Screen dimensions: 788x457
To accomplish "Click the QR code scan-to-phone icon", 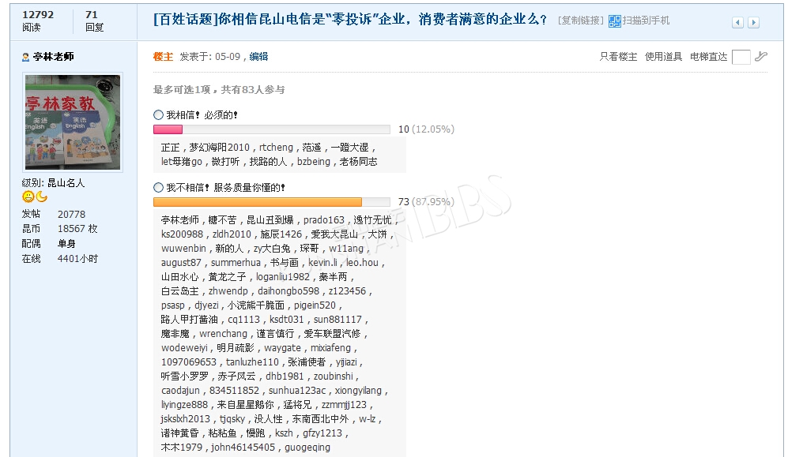I will pyautogui.click(x=614, y=21).
